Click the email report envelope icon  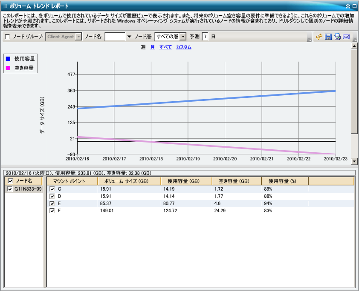tap(346, 37)
